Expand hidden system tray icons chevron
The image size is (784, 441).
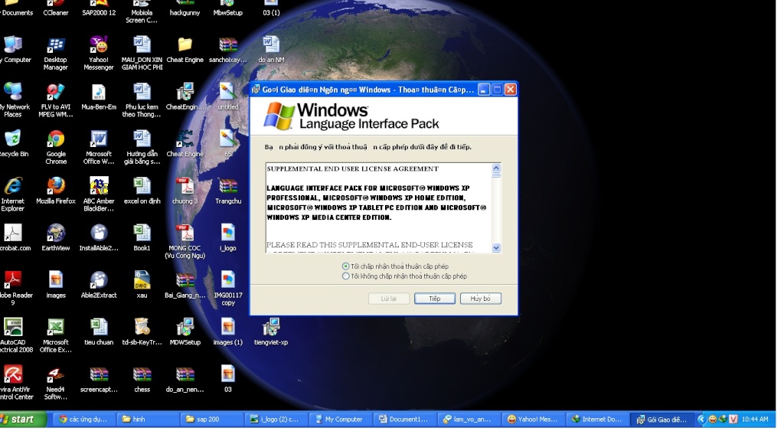[701, 419]
